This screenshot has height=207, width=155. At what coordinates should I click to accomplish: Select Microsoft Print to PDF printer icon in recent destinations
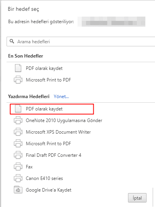18,80
